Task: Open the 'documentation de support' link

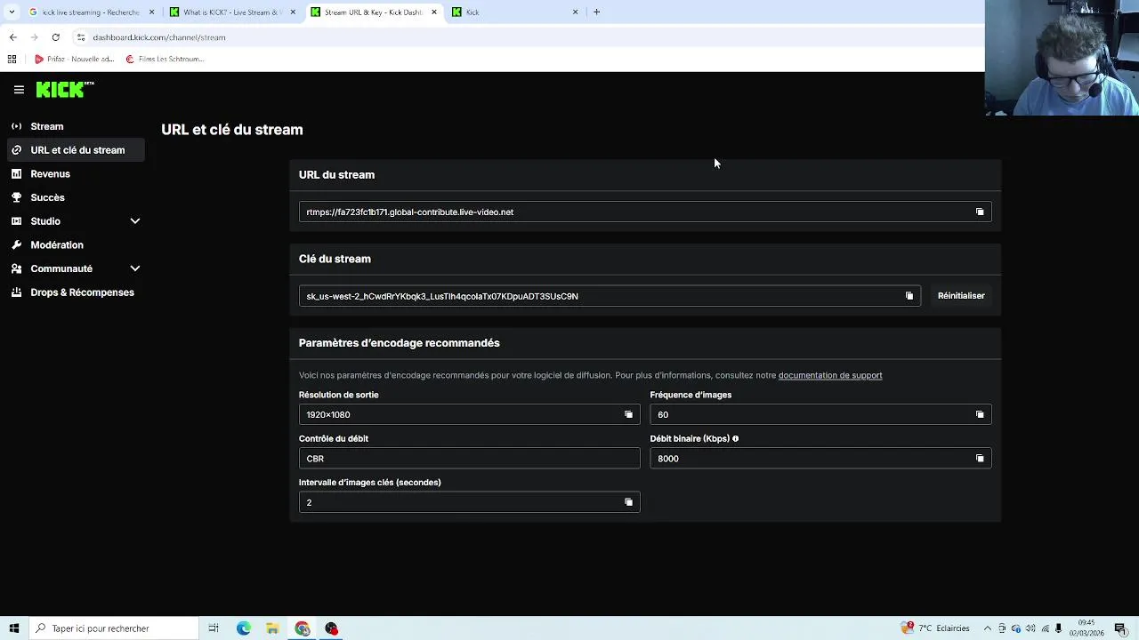Action: click(x=830, y=375)
